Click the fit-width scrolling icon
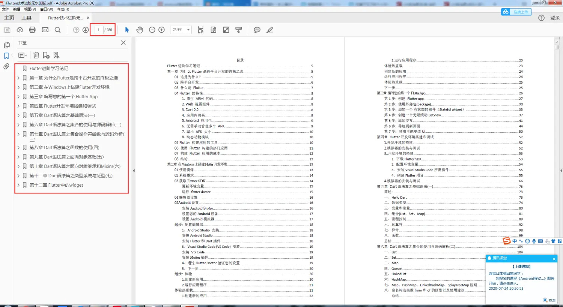The height and width of the screenshot is (307, 563). pos(201,30)
